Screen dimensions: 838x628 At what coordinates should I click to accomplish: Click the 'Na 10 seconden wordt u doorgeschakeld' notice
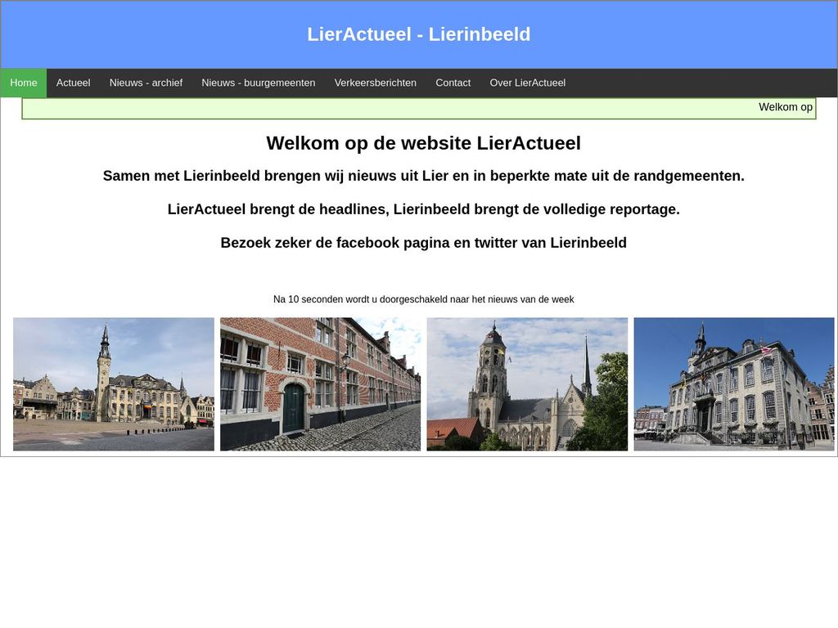pyautogui.click(x=423, y=299)
